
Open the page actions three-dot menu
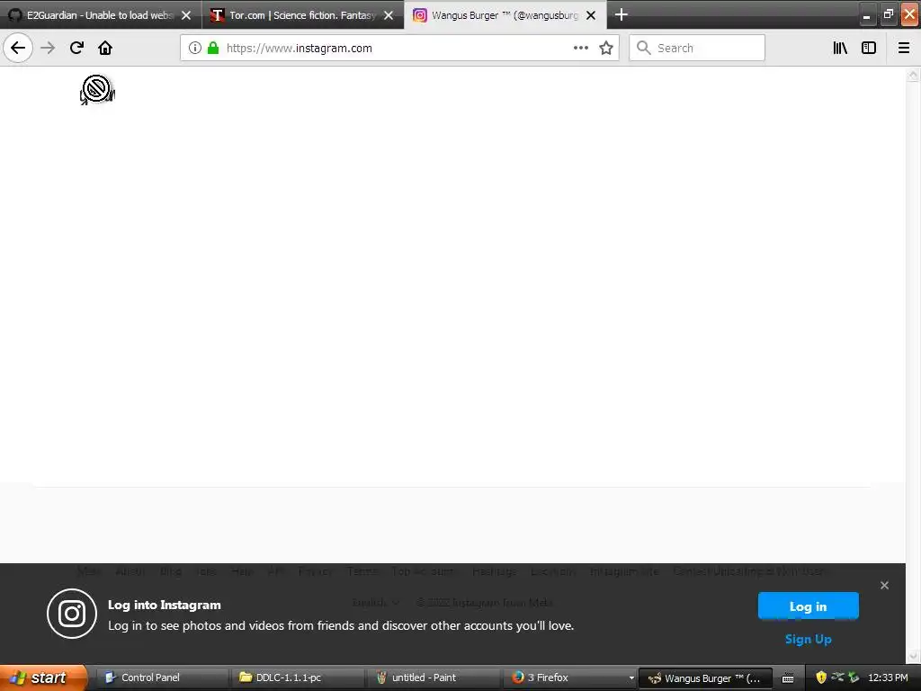point(580,48)
